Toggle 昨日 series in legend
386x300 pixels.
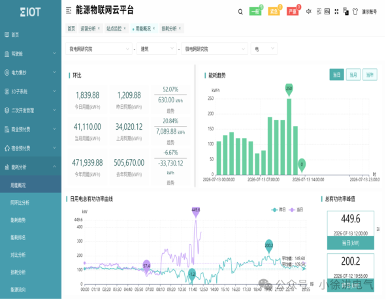click(278, 210)
